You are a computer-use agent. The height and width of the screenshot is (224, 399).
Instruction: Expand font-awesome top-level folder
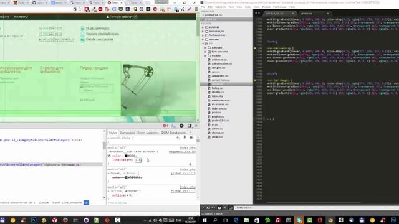tap(203, 35)
